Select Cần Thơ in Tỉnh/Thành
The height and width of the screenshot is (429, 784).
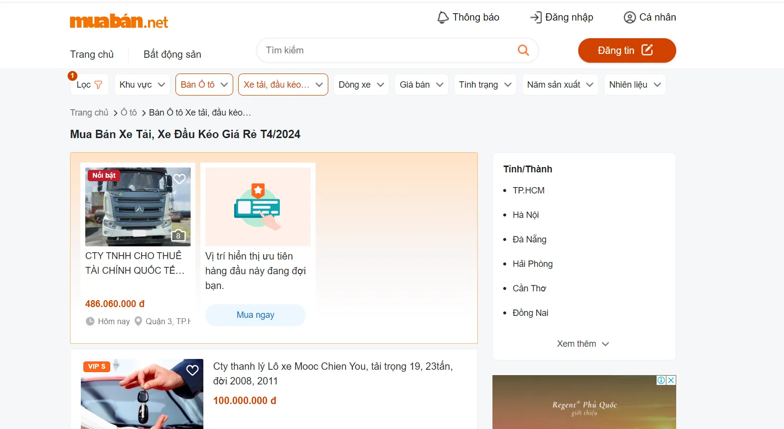[529, 288]
